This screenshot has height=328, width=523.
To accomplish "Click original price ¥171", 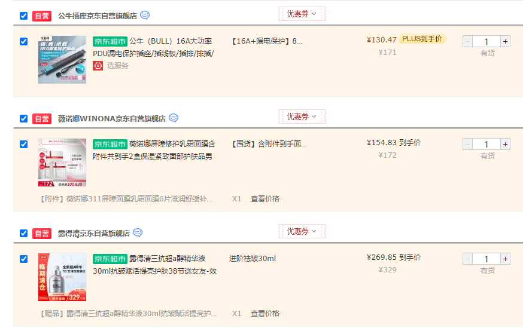I will coord(388,53).
